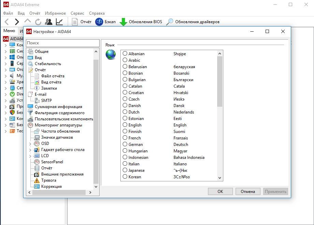
Task: Choose Italian language option
Action: click(125, 164)
